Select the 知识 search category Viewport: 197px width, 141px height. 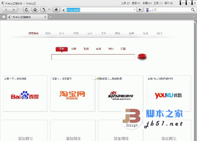(160, 34)
